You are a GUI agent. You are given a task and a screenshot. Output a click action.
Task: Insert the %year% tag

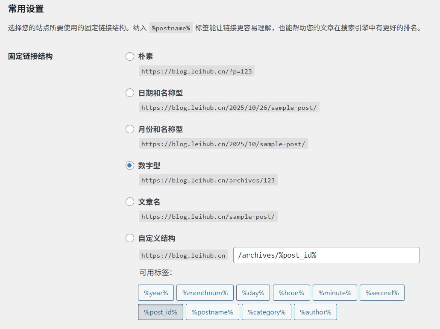tap(156, 293)
